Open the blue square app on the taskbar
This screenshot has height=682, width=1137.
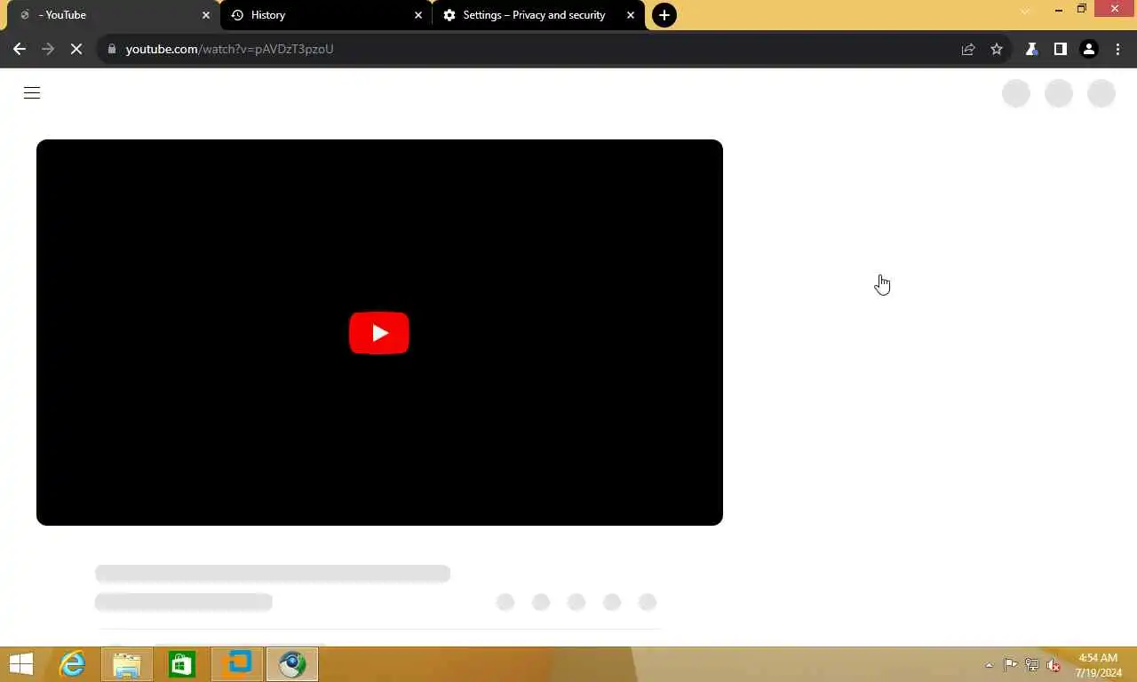click(x=238, y=664)
